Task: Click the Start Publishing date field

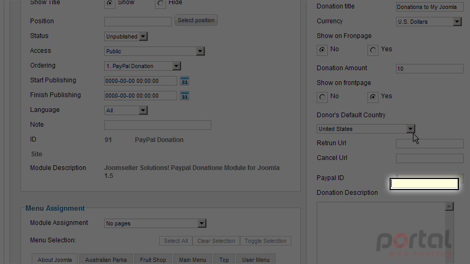Action: coord(141,81)
